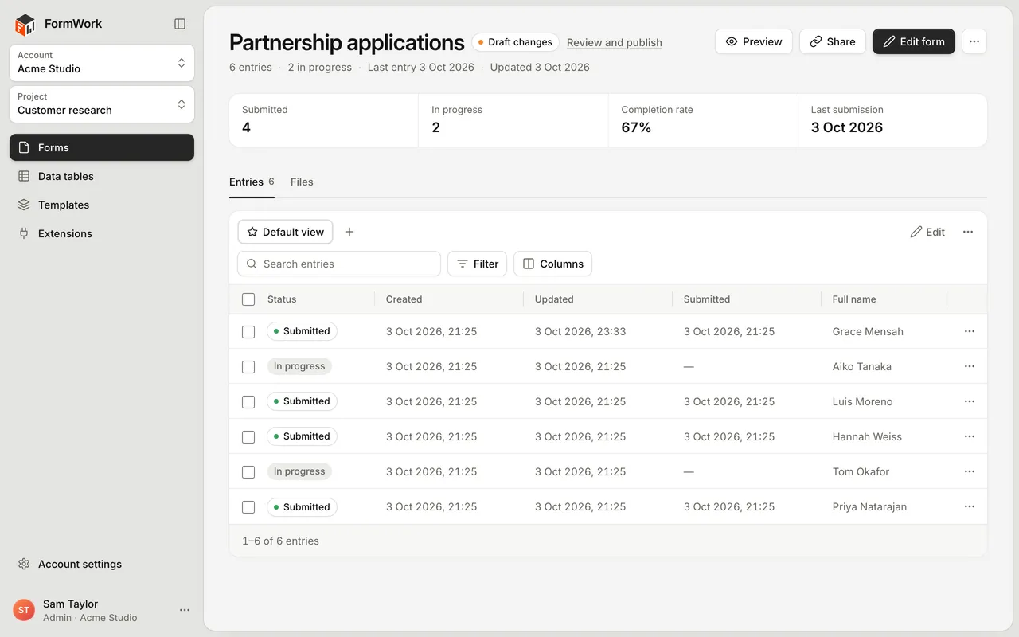
Task: Switch to the Files tab
Action: (302, 182)
